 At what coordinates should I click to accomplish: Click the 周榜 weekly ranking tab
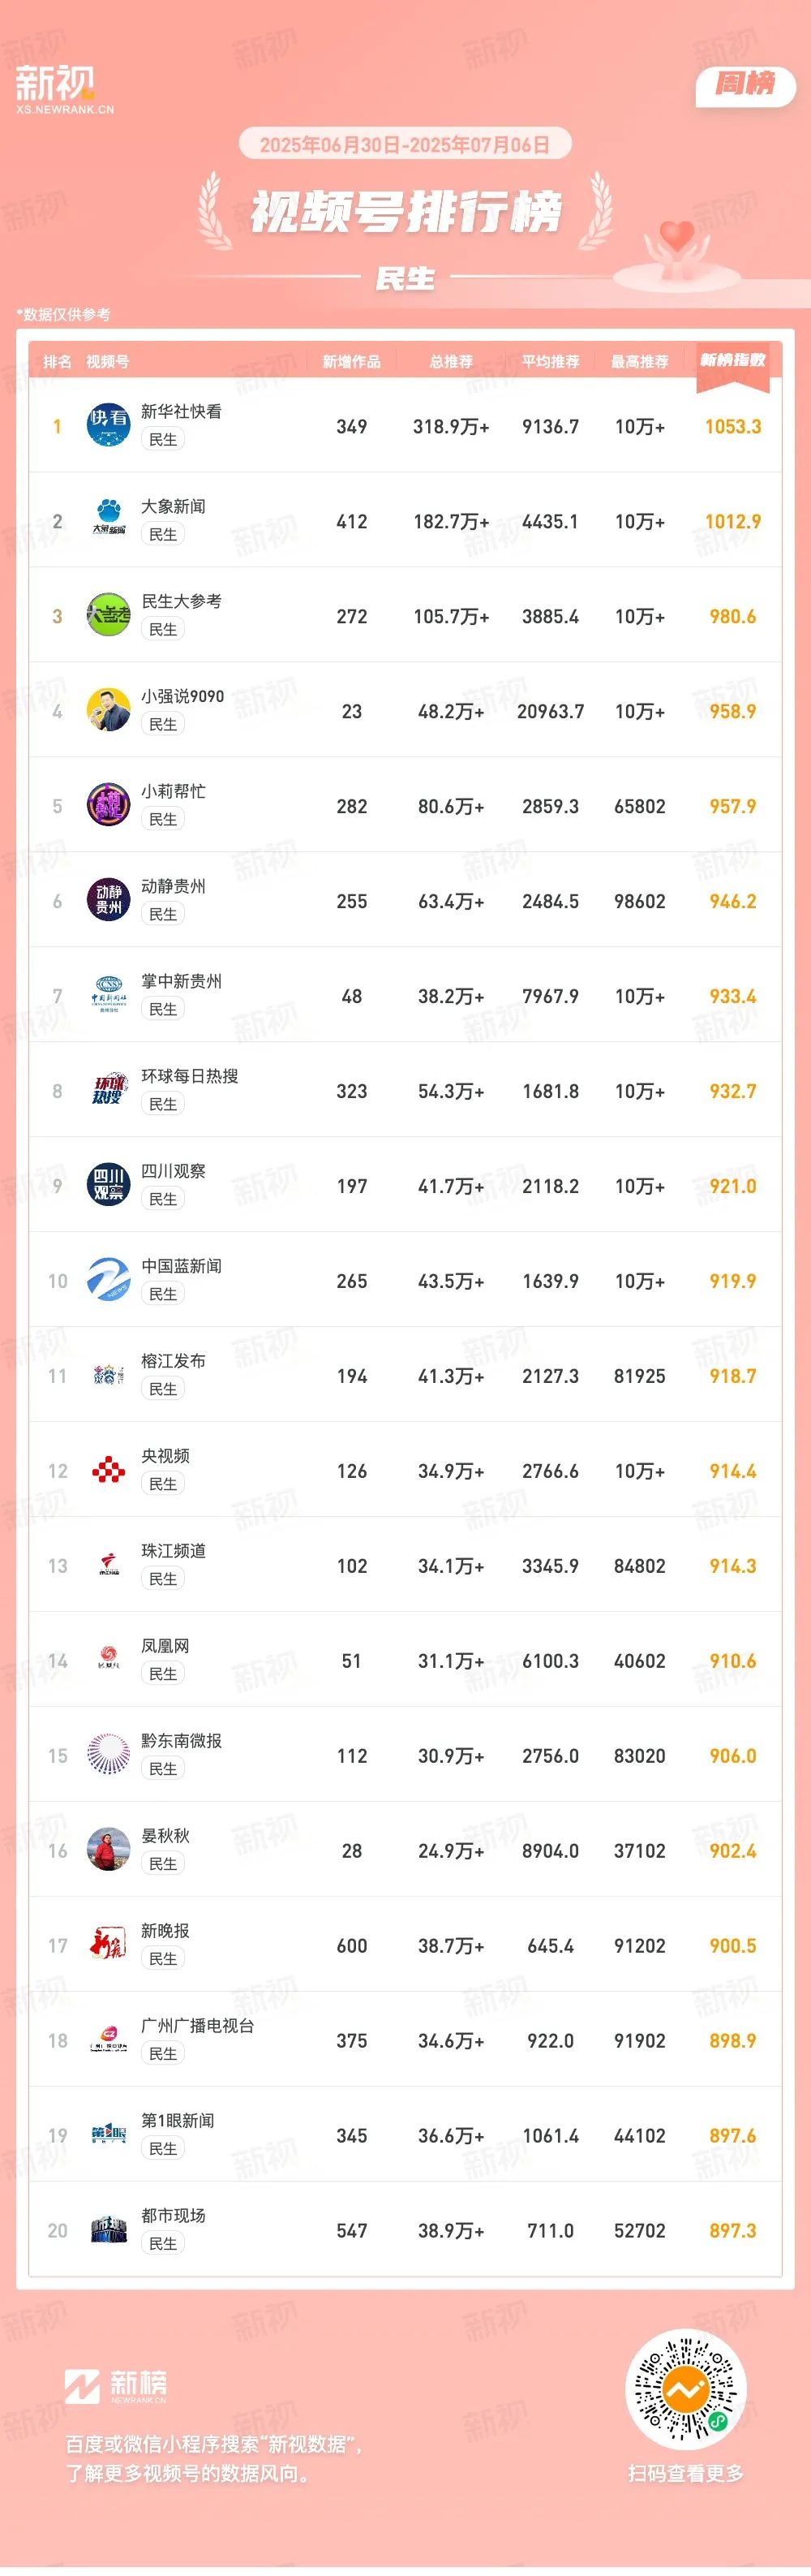pos(745,86)
